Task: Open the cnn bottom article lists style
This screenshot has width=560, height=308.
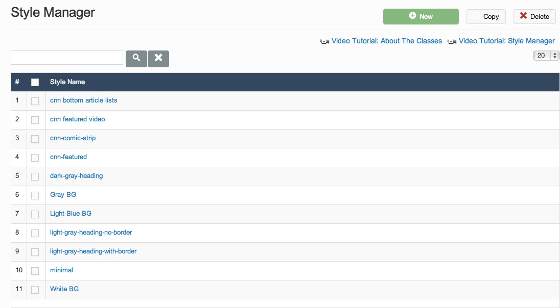Action: pos(84,100)
